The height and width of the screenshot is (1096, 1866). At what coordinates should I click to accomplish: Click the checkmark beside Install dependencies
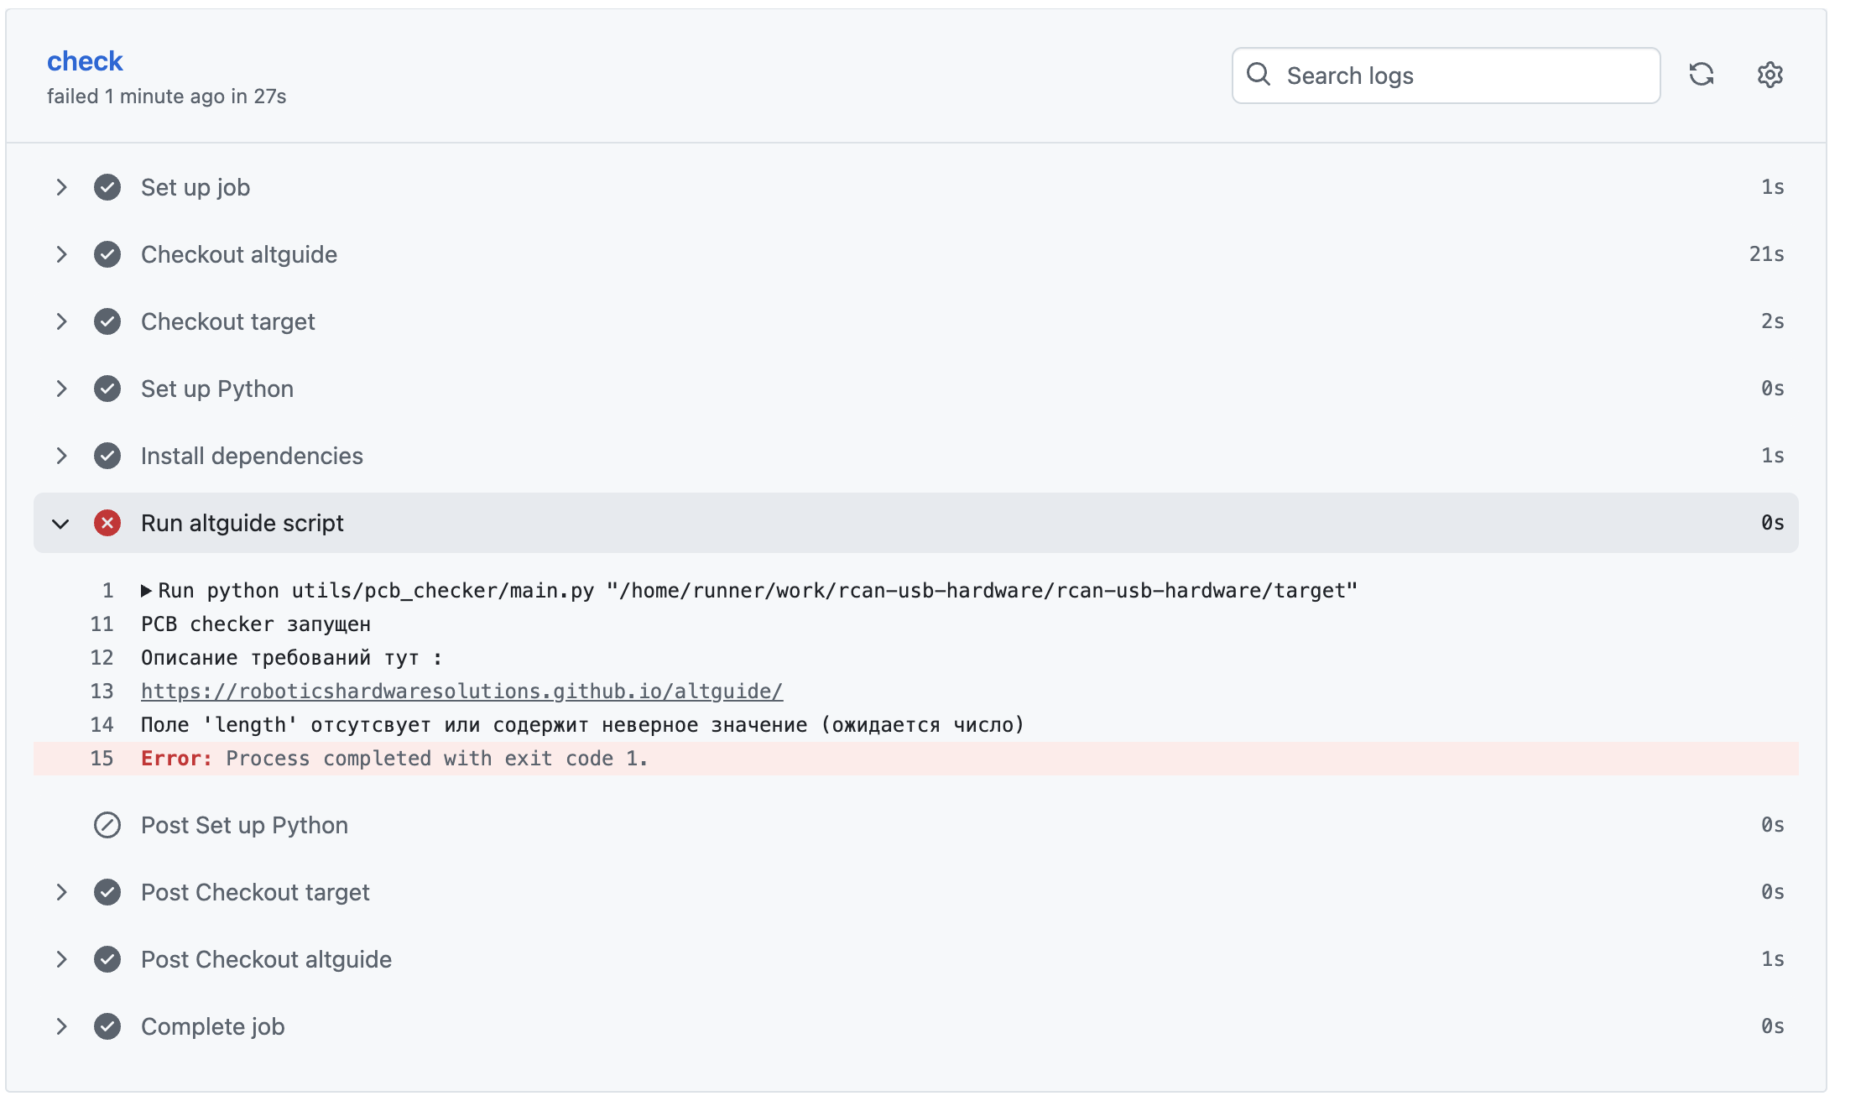[107, 456]
